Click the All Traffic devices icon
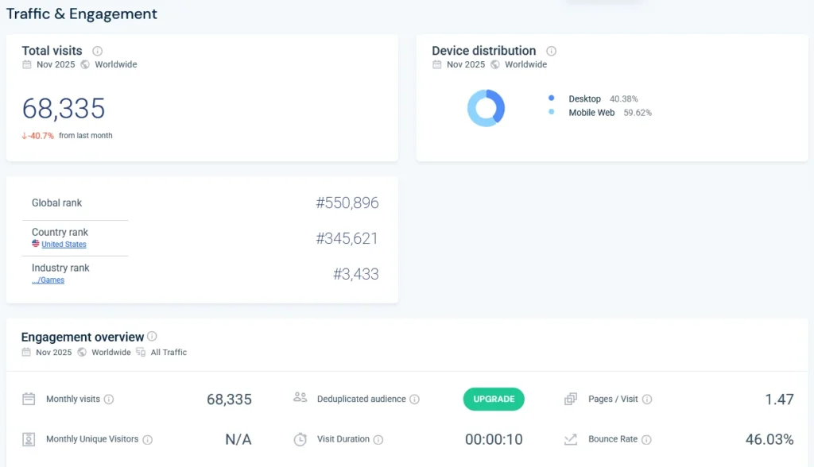The image size is (814, 467). 141,352
